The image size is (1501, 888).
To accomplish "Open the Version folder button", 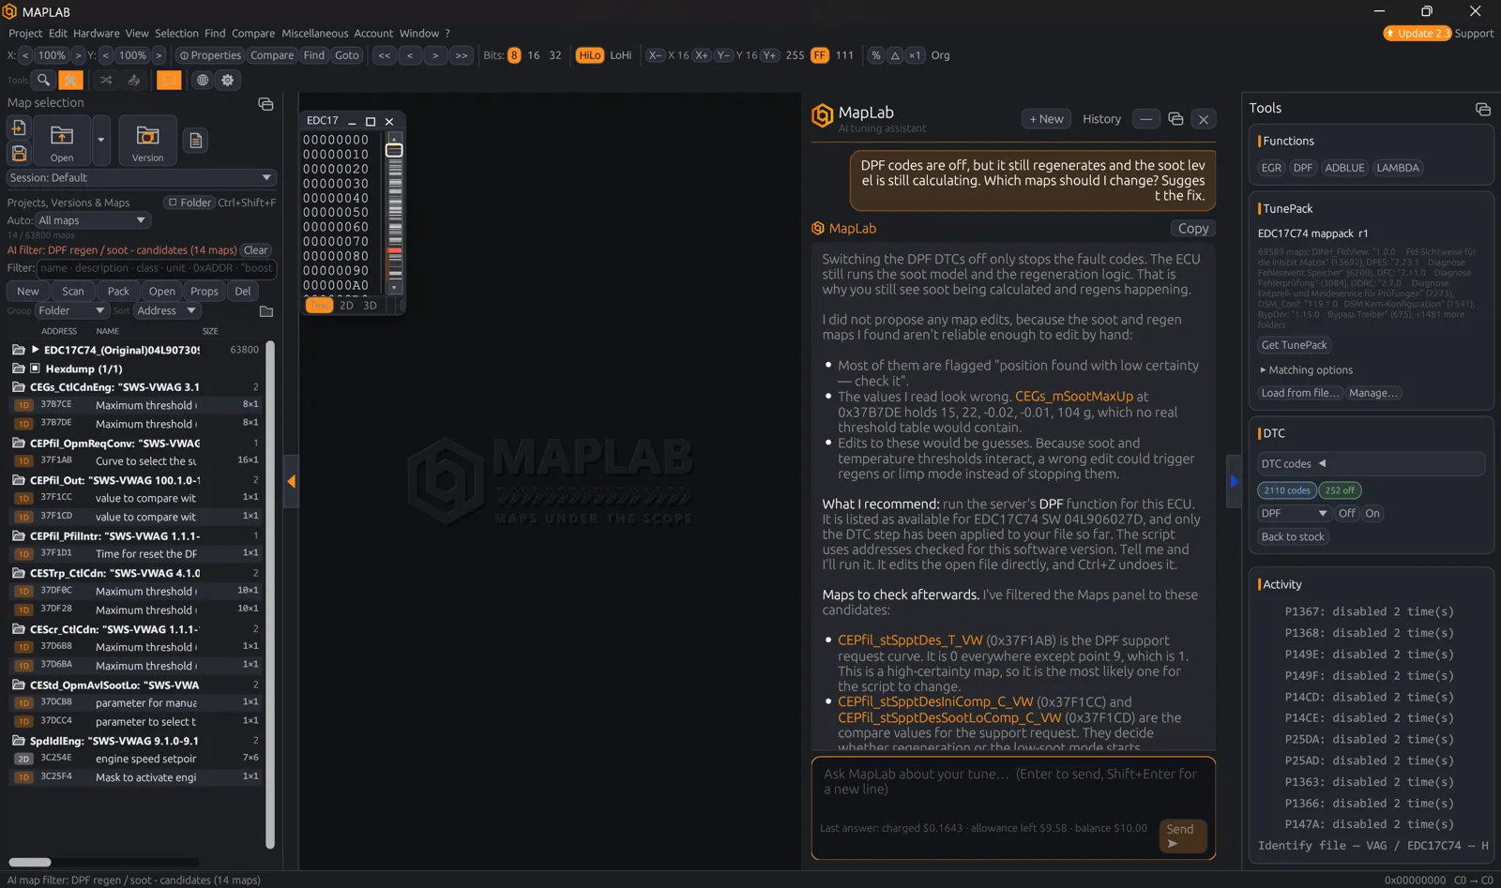I will 147,141.
